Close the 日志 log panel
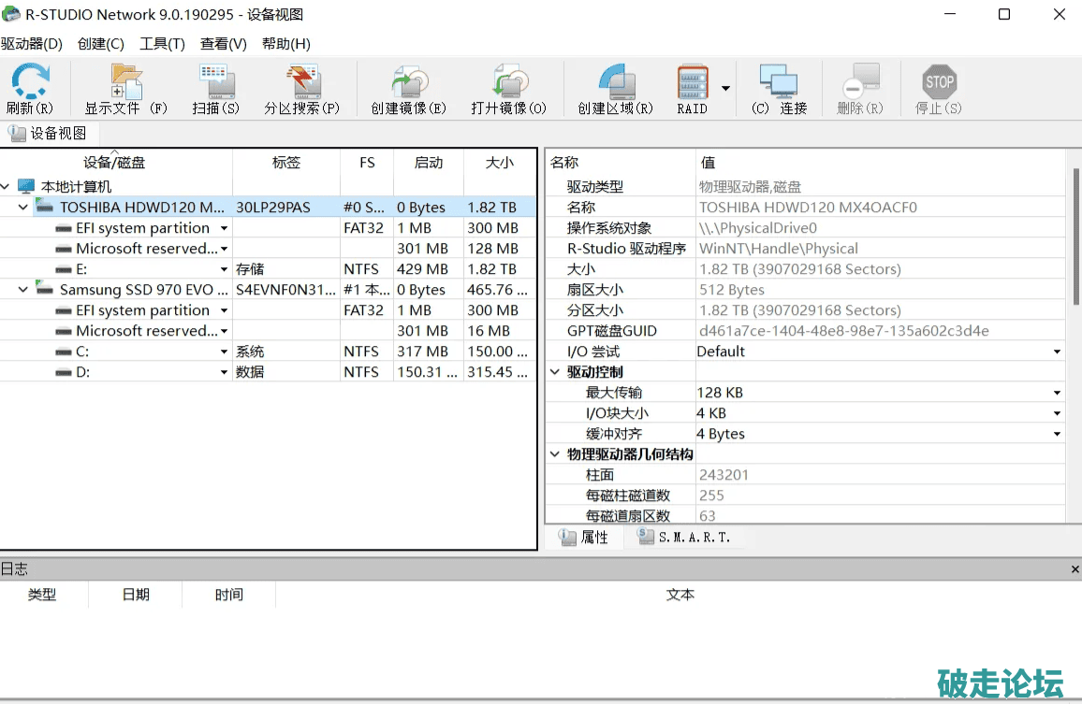1082x704 pixels. click(x=1075, y=569)
